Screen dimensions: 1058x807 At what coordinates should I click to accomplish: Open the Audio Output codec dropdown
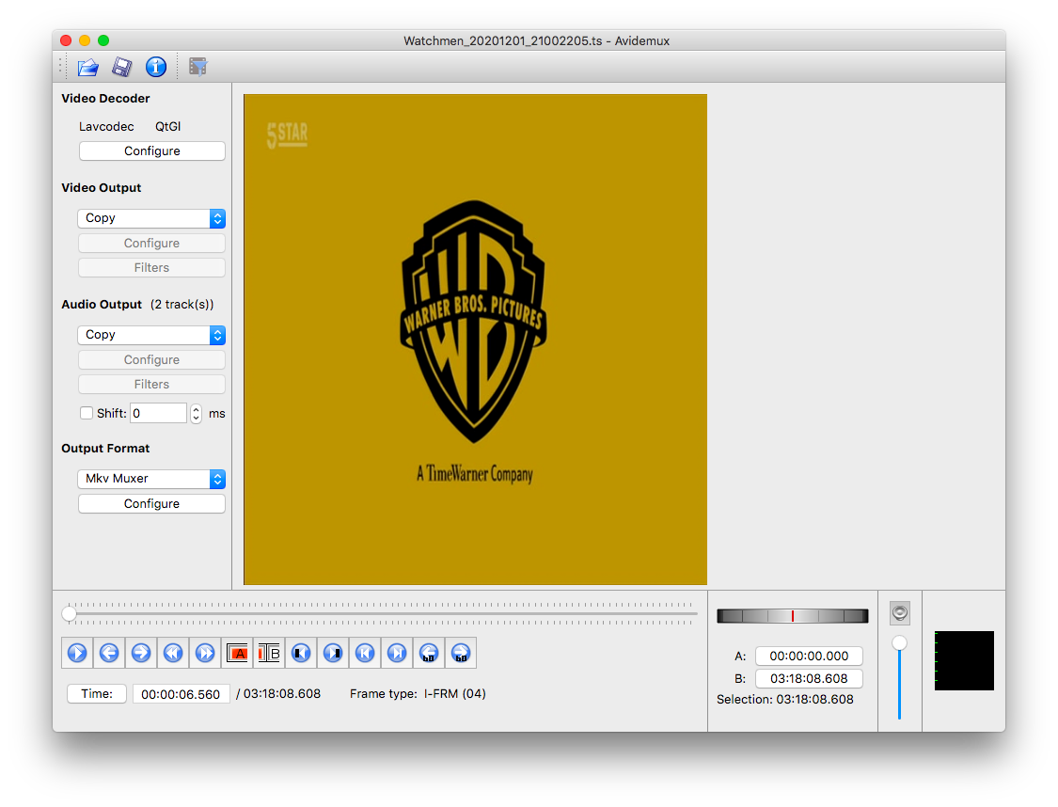coord(151,335)
